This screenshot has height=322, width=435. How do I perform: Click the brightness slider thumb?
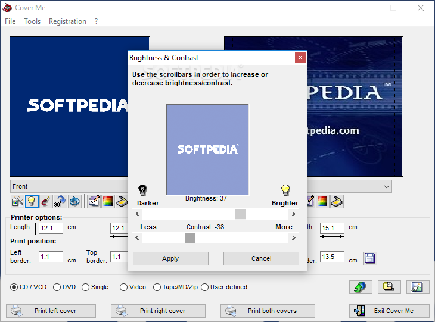[240, 214]
